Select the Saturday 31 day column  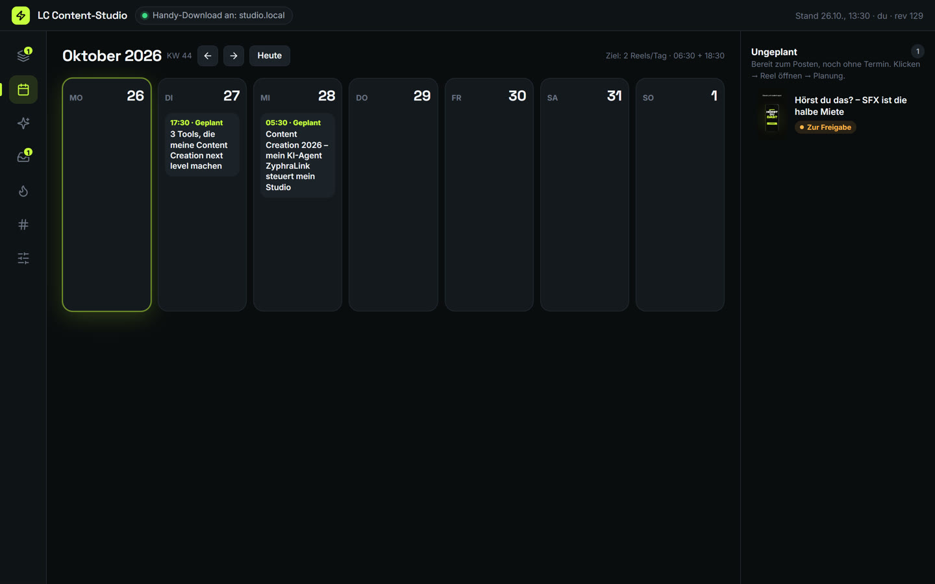(x=584, y=195)
